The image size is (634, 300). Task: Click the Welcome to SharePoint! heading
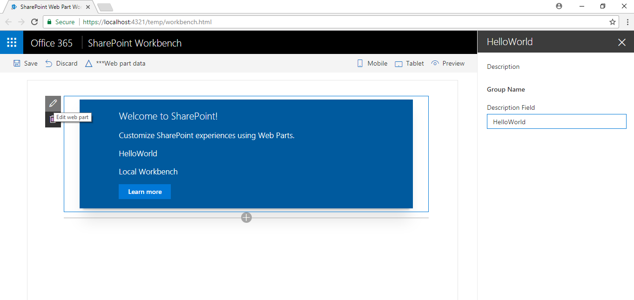point(168,116)
